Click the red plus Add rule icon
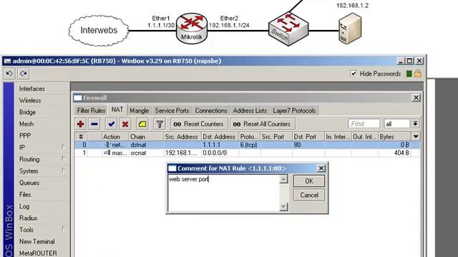Viewport: 458px width, 257px height. pyautogui.click(x=81, y=124)
